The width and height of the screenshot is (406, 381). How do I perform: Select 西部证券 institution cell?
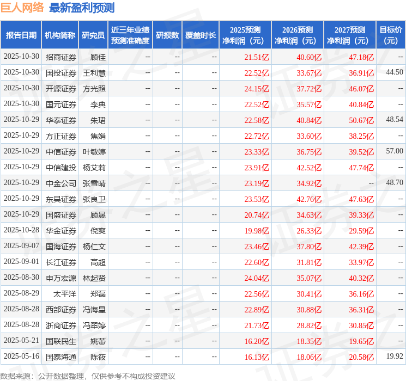(61, 310)
